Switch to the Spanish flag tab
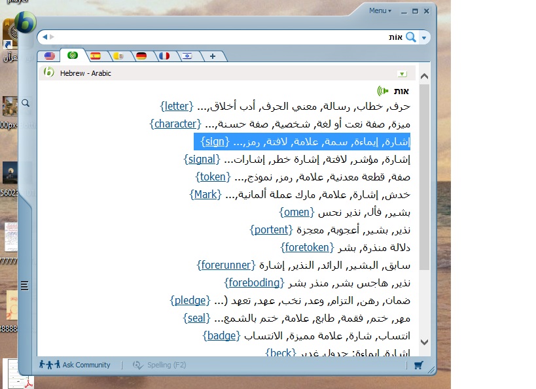Viewport: 536px width, 389px height. pos(96,56)
